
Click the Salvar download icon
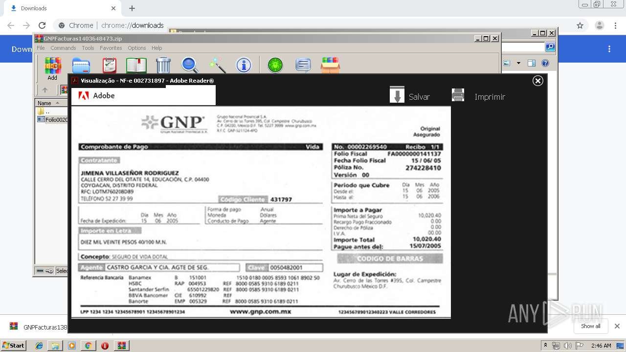click(x=397, y=95)
